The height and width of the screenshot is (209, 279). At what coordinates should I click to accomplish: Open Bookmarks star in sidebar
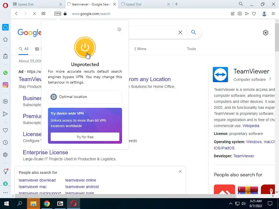5,39
